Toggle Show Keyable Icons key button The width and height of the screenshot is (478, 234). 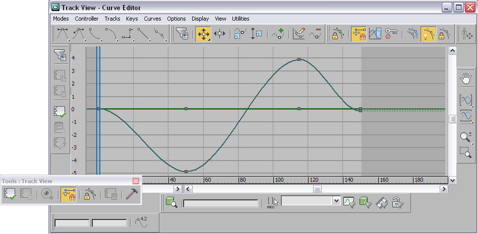point(391,34)
